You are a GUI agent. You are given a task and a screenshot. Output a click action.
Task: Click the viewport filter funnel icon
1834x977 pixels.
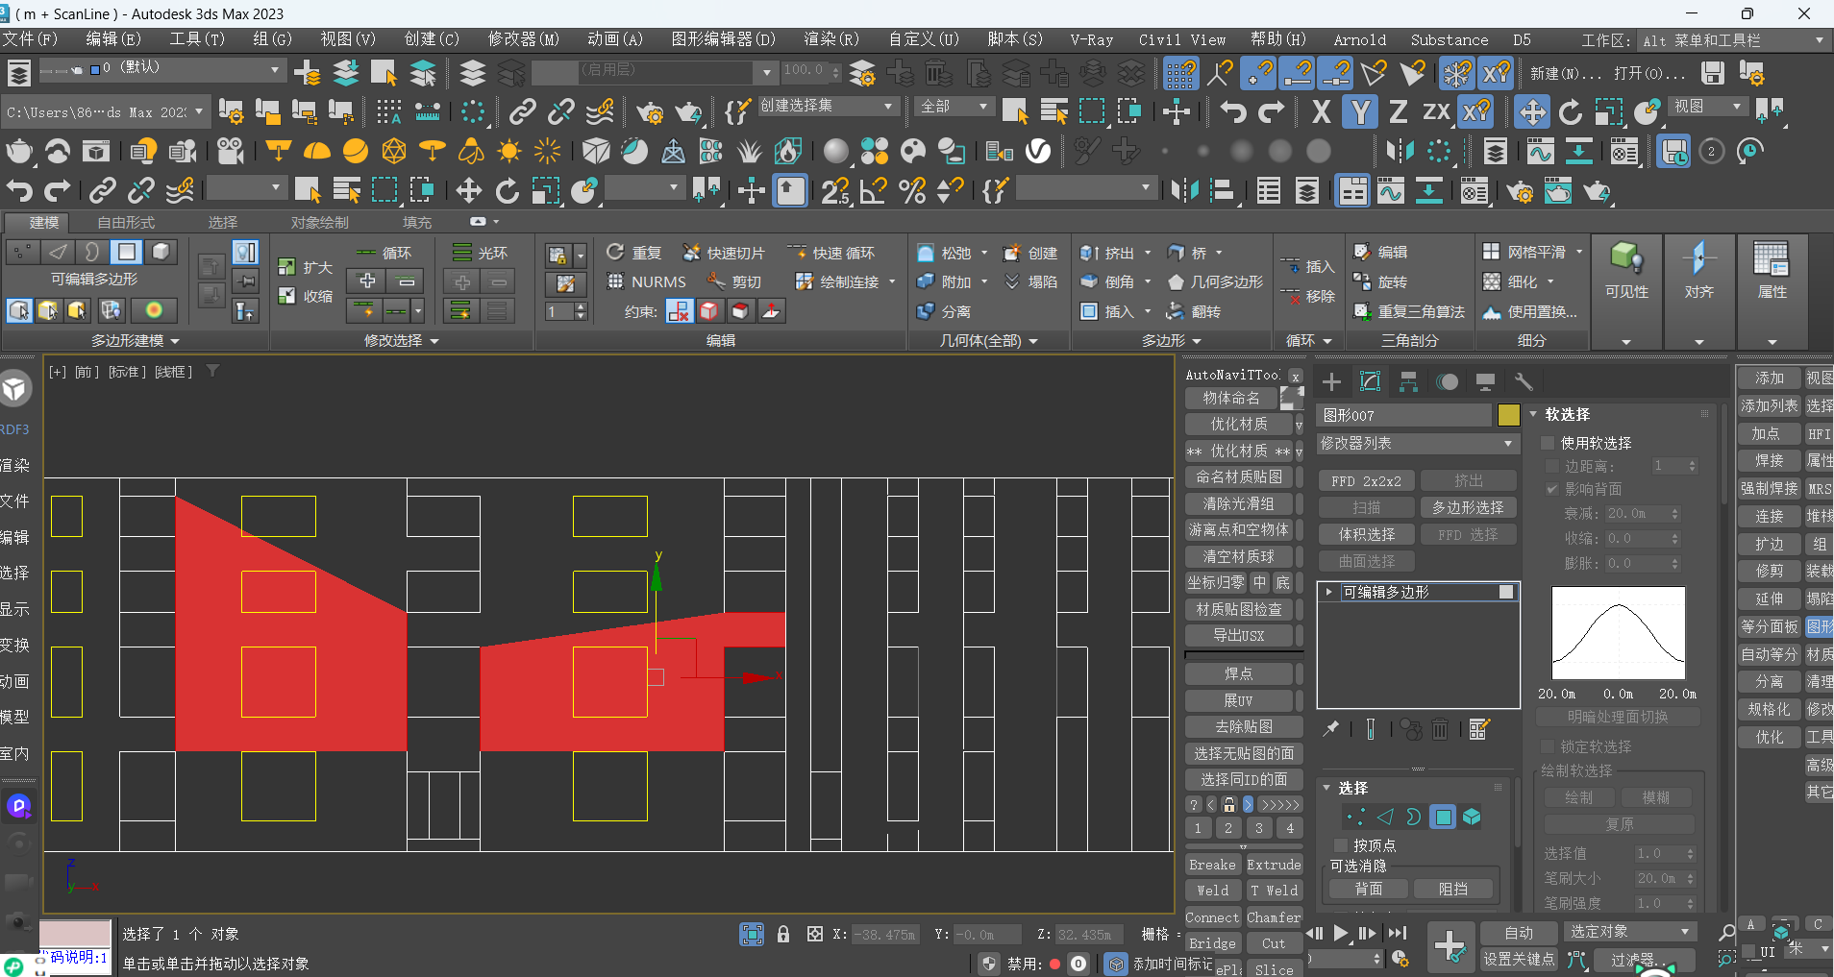click(x=213, y=371)
